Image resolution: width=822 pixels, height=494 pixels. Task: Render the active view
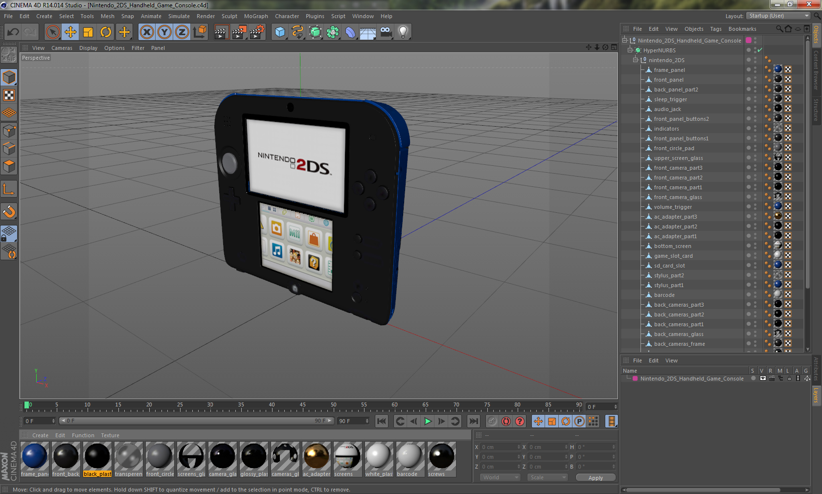221,32
